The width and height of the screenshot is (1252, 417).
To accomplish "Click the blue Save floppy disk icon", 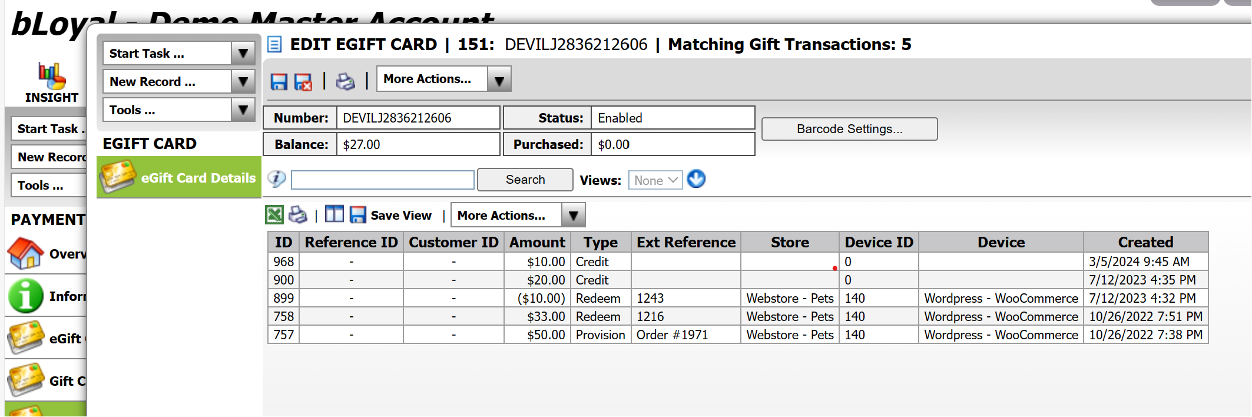I will 279,81.
